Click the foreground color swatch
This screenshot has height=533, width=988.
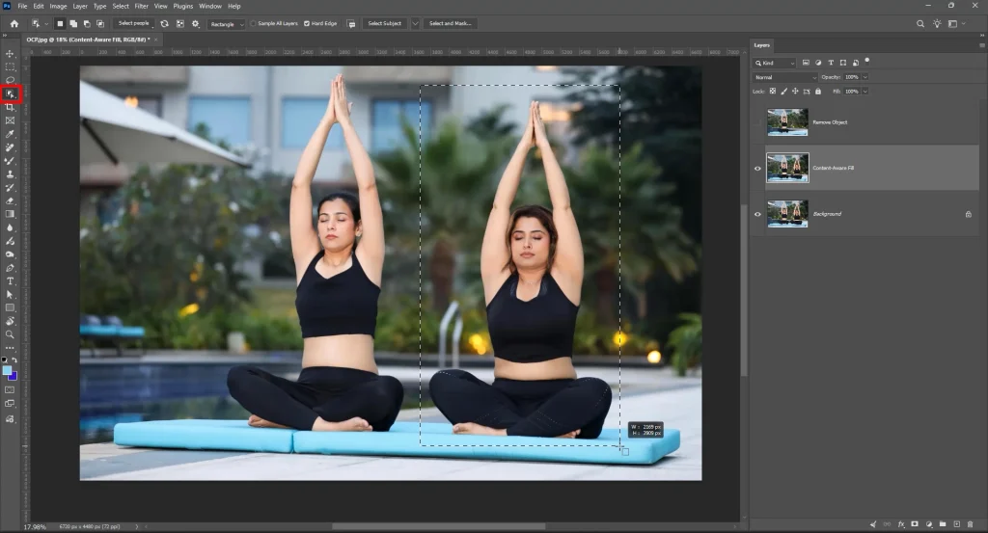click(x=7, y=371)
